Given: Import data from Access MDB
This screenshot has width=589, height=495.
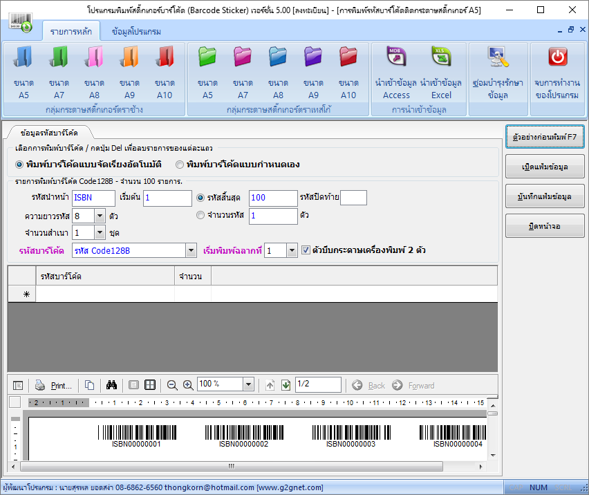Looking at the screenshot, I should point(396,72).
